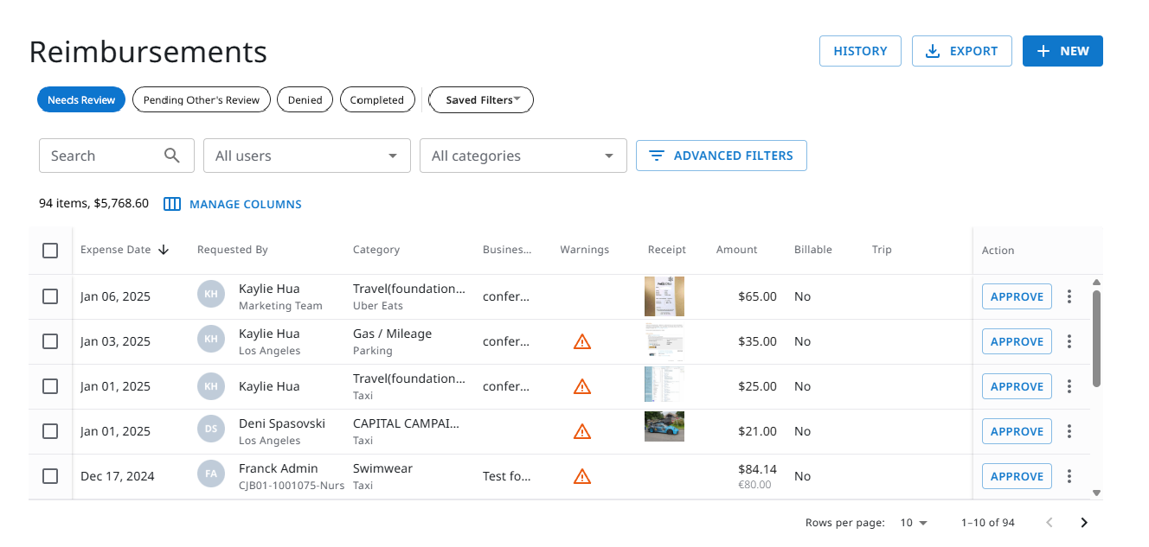Open the three-dot menu for the $65.00 expense

coord(1069,296)
